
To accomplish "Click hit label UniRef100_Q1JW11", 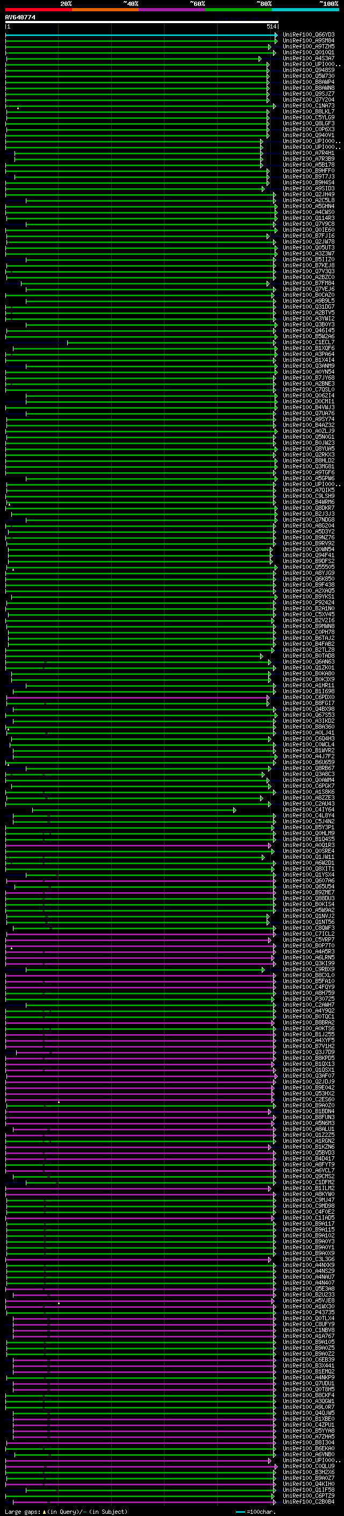I will [x=309, y=857].
